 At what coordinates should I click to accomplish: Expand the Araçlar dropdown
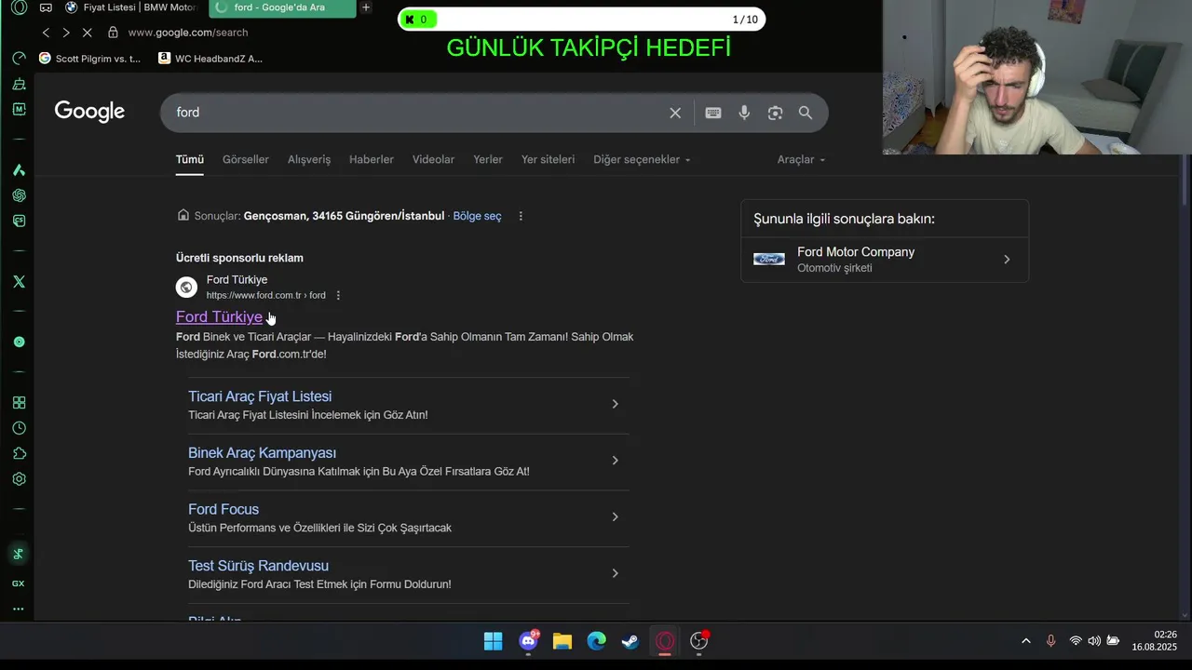click(801, 159)
